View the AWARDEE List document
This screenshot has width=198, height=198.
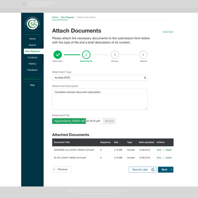click(159, 150)
